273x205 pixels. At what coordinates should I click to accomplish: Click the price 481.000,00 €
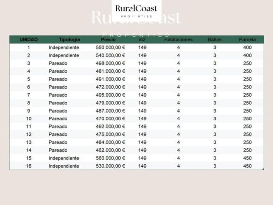(110, 71)
